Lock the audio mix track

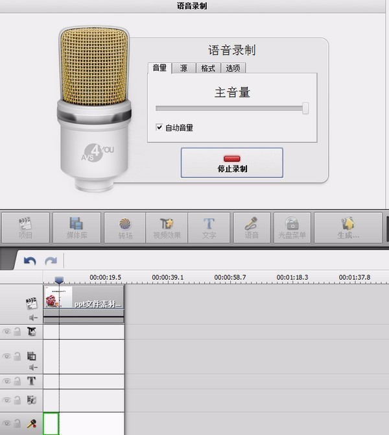coord(17,399)
